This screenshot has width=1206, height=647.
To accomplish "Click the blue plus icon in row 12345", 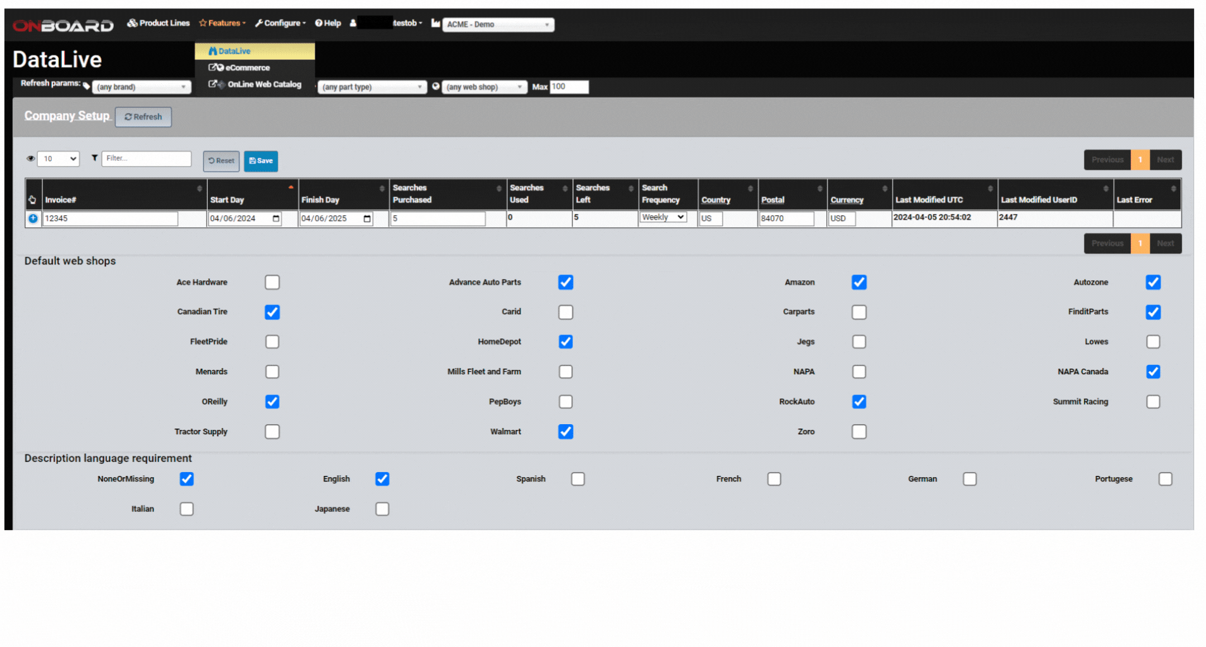I will click(x=33, y=218).
